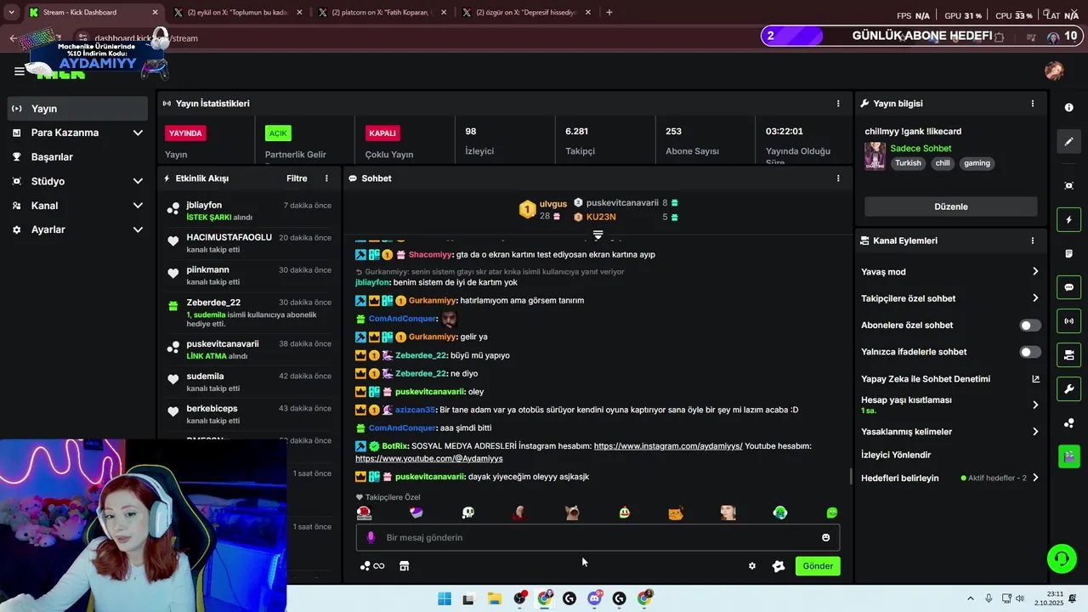Collapse the pinned leaderboard in chat

click(x=598, y=235)
